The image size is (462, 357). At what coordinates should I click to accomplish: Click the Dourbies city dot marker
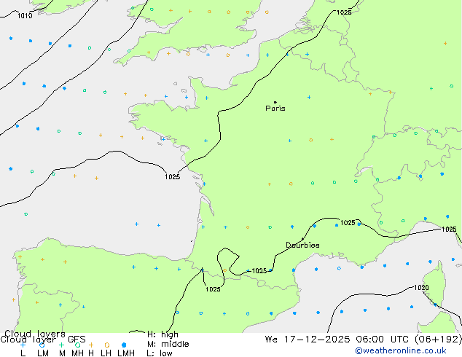coord(302,239)
